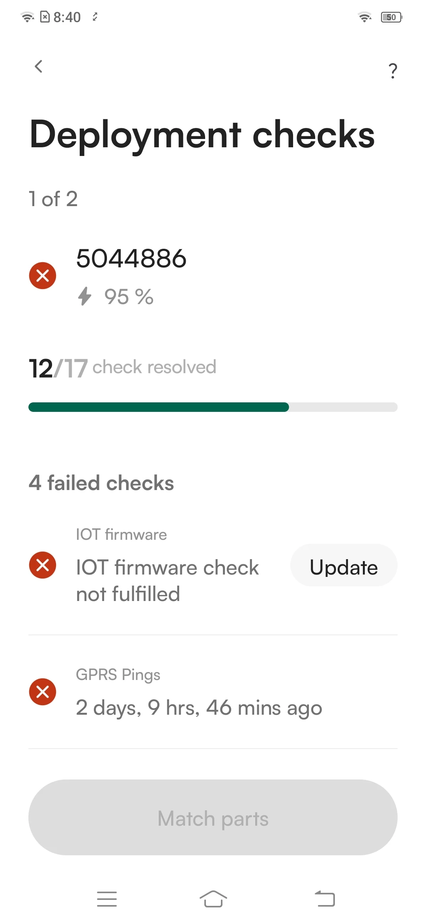Tap the Android back navigation icon
This screenshot has height=924, width=426.
click(325, 899)
